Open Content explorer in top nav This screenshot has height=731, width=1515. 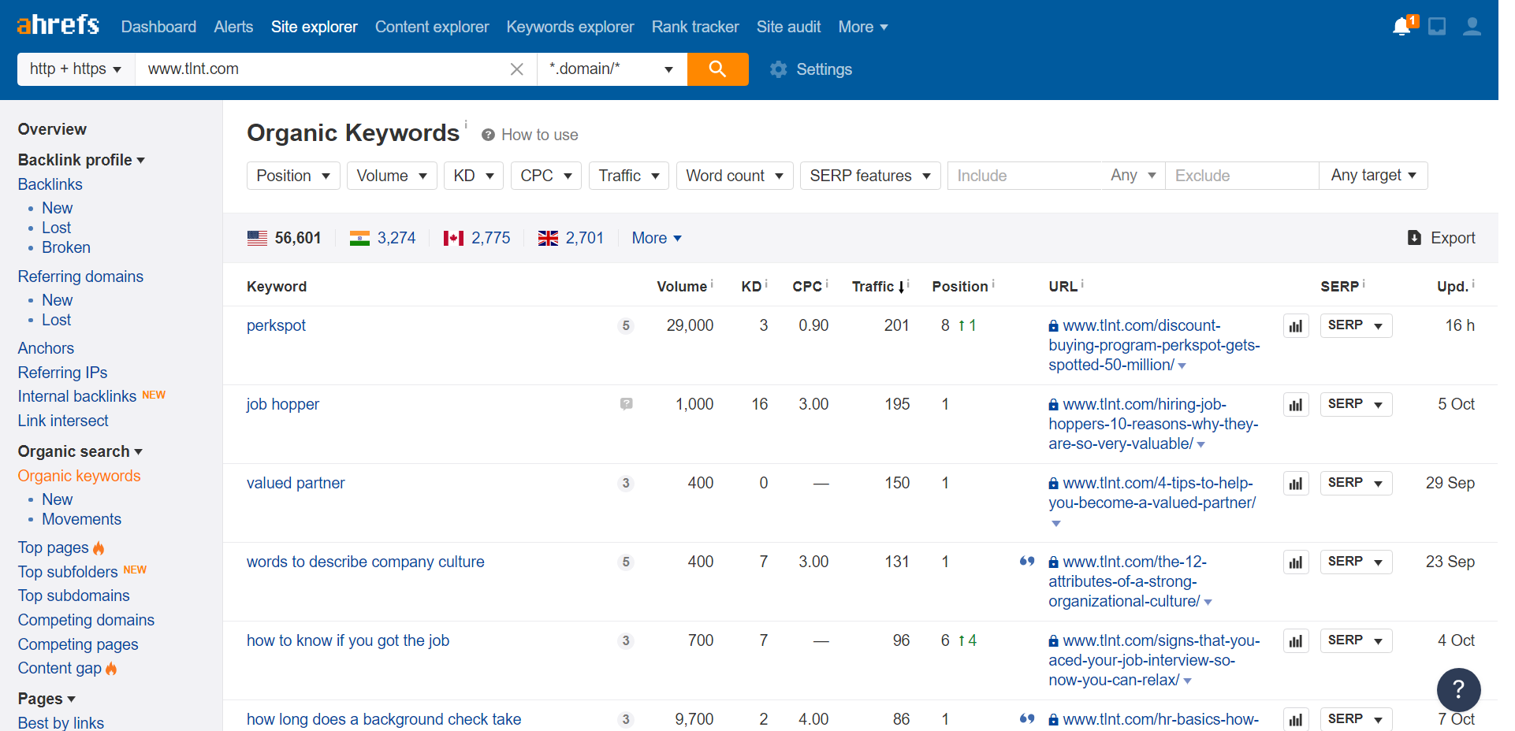click(432, 27)
